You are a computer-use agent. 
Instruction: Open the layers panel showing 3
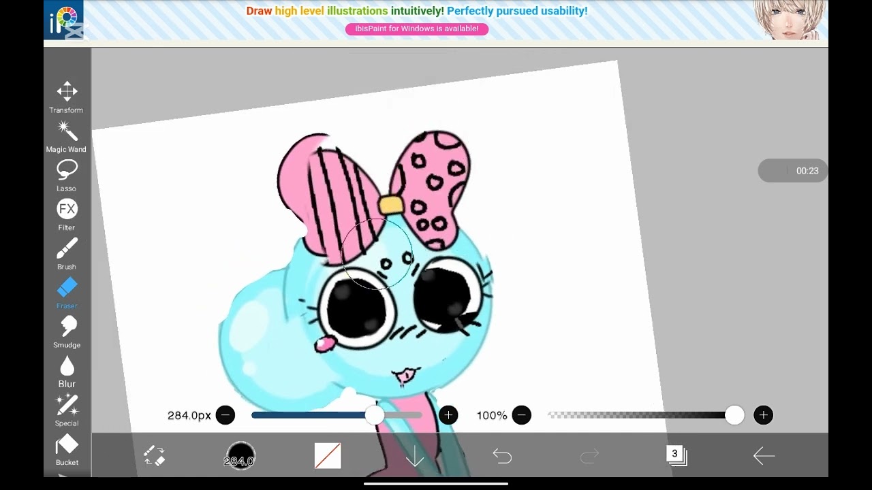coord(676,455)
